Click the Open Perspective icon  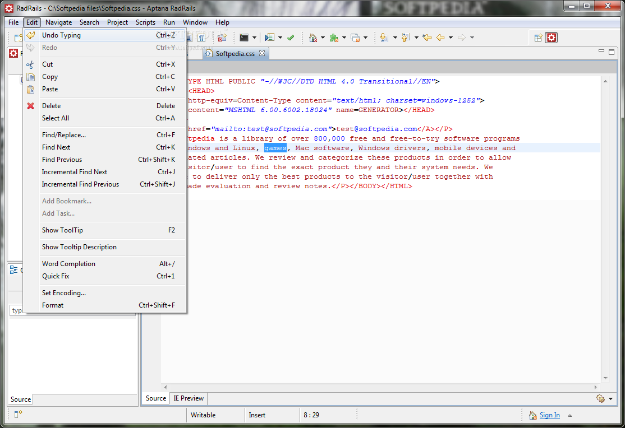[x=538, y=38]
